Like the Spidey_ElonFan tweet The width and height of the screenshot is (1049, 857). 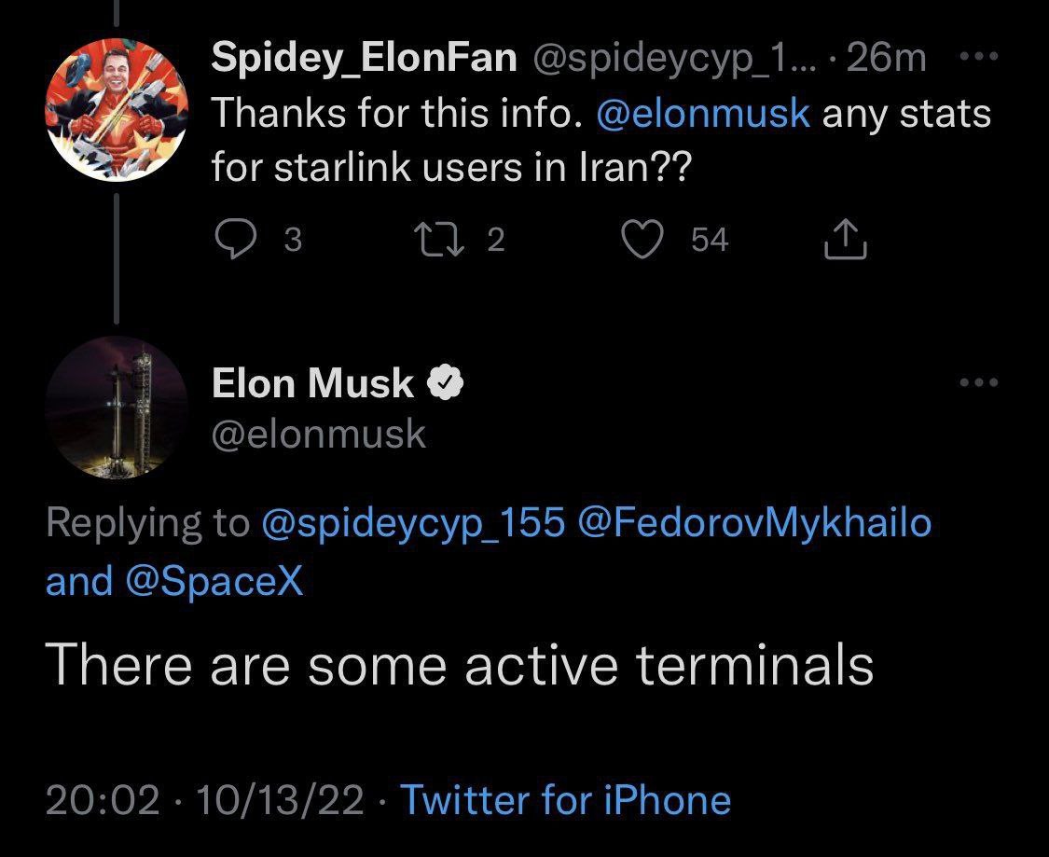coord(641,241)
